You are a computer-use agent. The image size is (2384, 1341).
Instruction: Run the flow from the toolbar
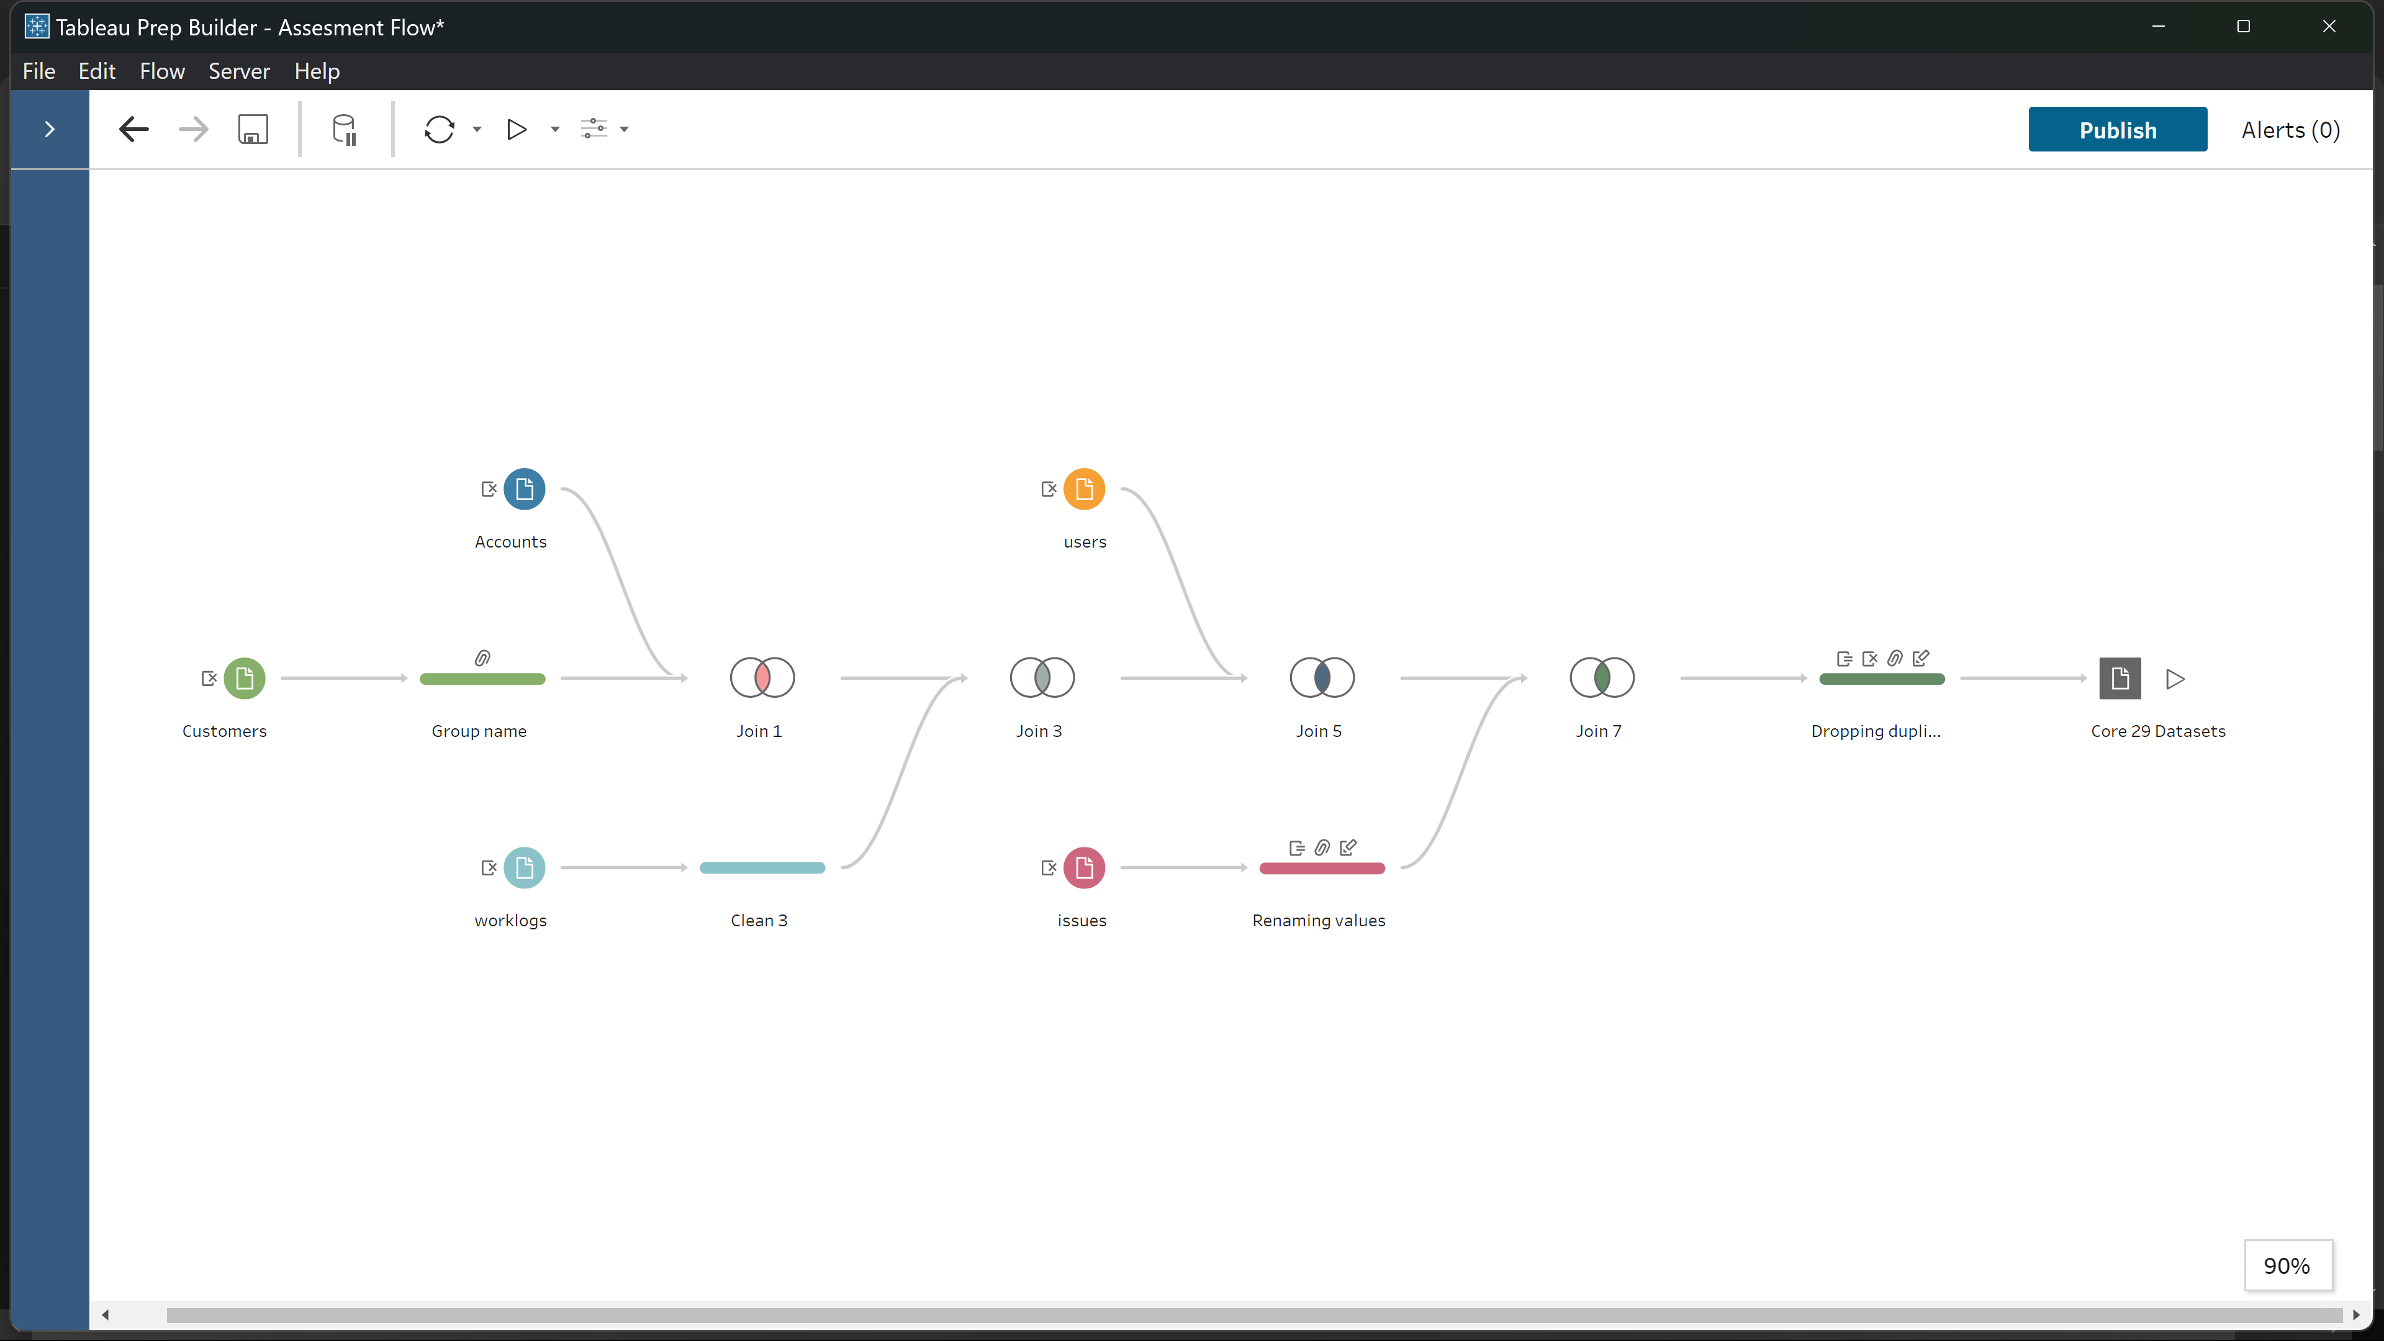click(517, 130)
